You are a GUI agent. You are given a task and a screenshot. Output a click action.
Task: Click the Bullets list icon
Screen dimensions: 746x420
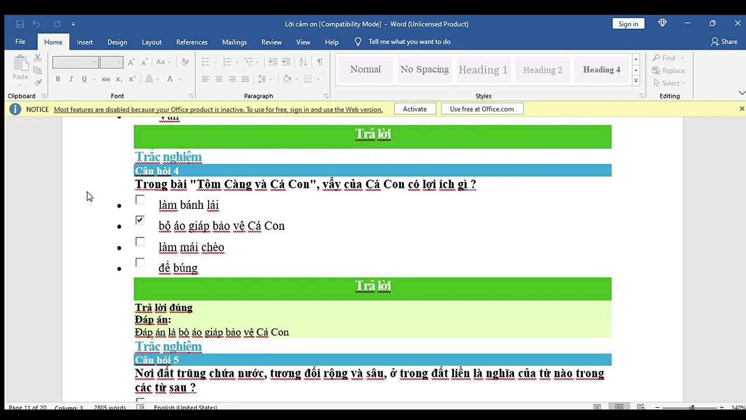coord(206,62)
